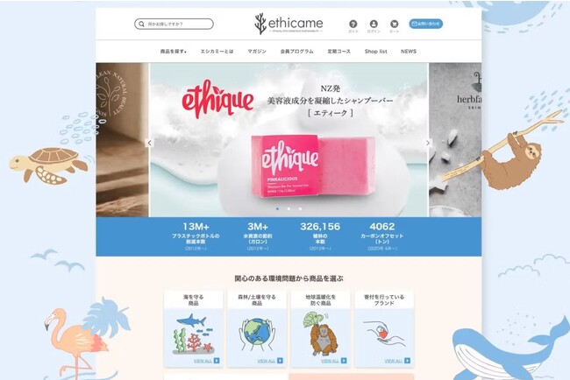The height and width of the screenshot is (380, 570).
Task: Open the NEWS menu item
Action: pos(409,52)
